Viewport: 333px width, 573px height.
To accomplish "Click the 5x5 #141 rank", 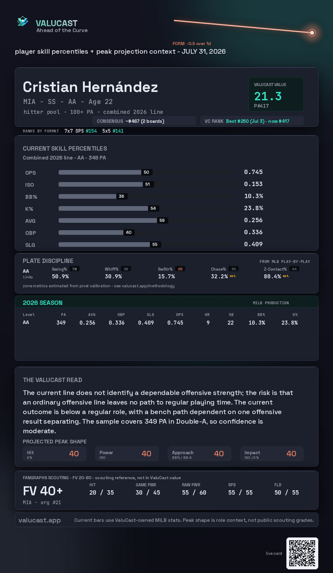I will click(x=113, y=131).
